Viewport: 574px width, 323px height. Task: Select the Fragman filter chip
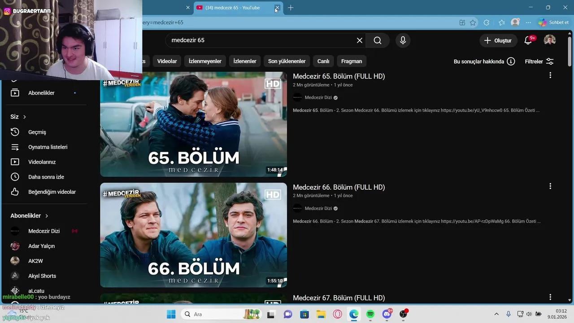[x=352, y=61]
